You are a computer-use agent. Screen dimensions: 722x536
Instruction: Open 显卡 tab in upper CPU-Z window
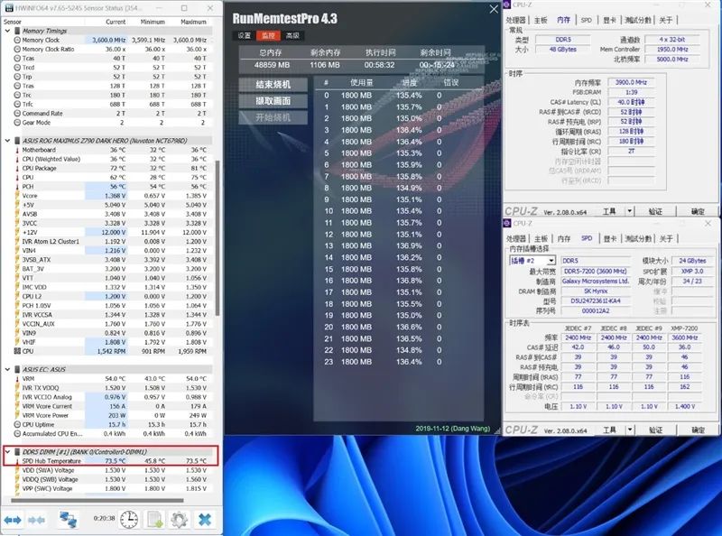(610, 20)
